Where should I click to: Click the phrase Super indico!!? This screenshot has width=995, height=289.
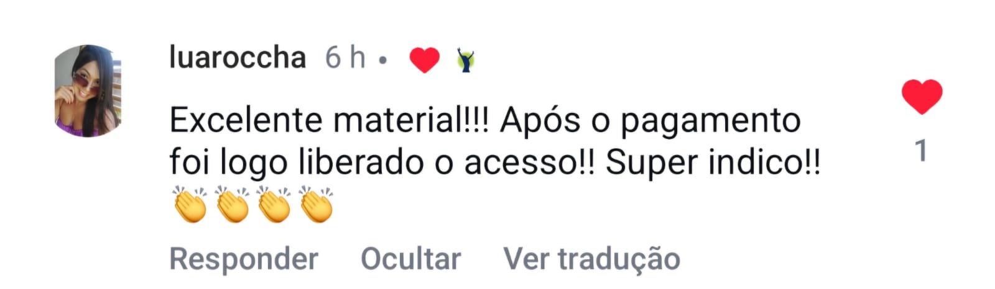coord(713,164)
